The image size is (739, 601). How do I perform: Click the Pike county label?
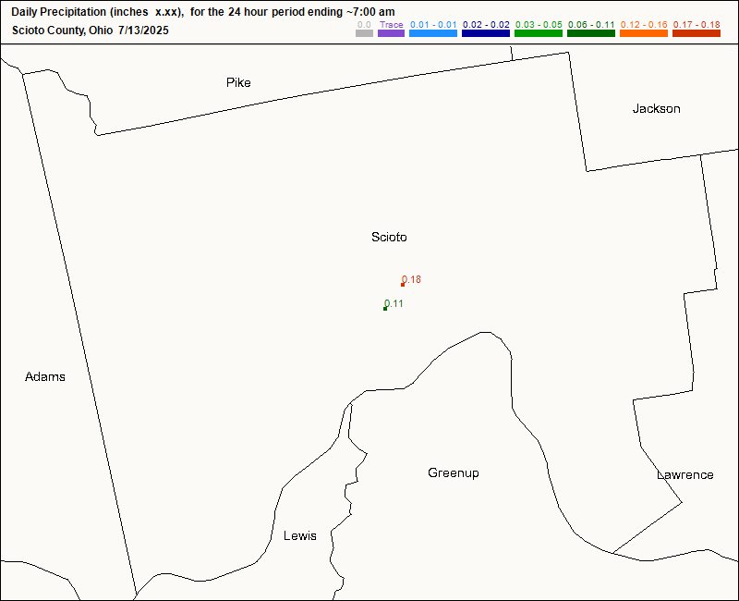238,82
